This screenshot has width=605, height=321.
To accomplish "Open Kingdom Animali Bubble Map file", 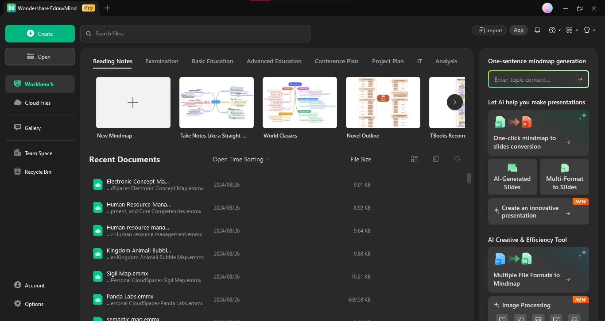I will [276, 254].
